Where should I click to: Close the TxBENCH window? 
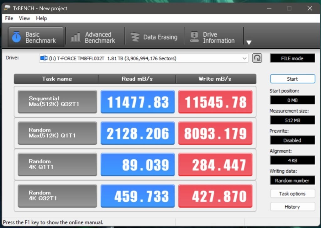310,8
